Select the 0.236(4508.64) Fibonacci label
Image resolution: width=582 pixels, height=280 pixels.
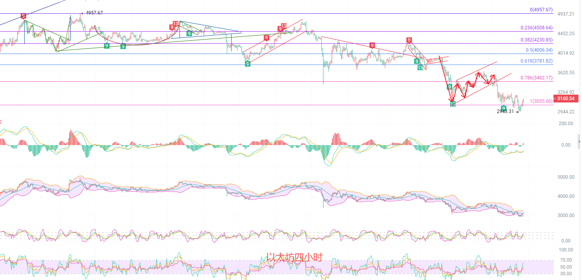tap(536, 28)
